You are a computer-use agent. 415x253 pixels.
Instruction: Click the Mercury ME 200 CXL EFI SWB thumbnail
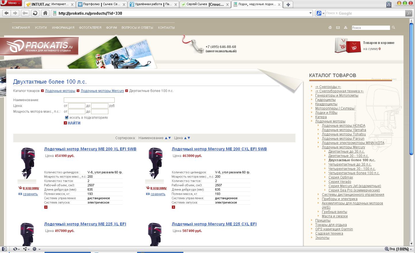tap(155, 163)
